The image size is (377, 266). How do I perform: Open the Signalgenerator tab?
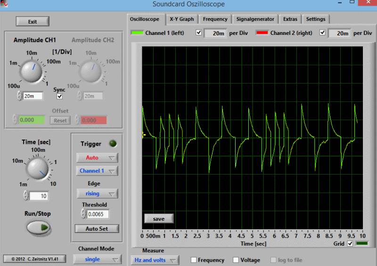click(255, 19)
